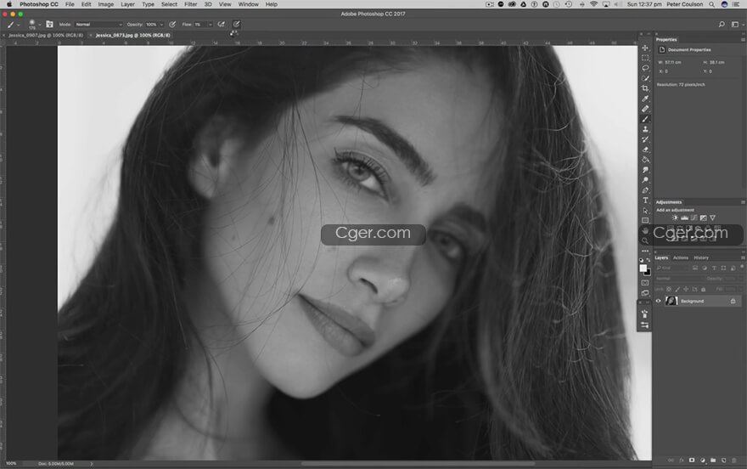The height and width of the screenshot is (469, 747).
Task: Select the Path Selection tool
Action: coord(645,211)
